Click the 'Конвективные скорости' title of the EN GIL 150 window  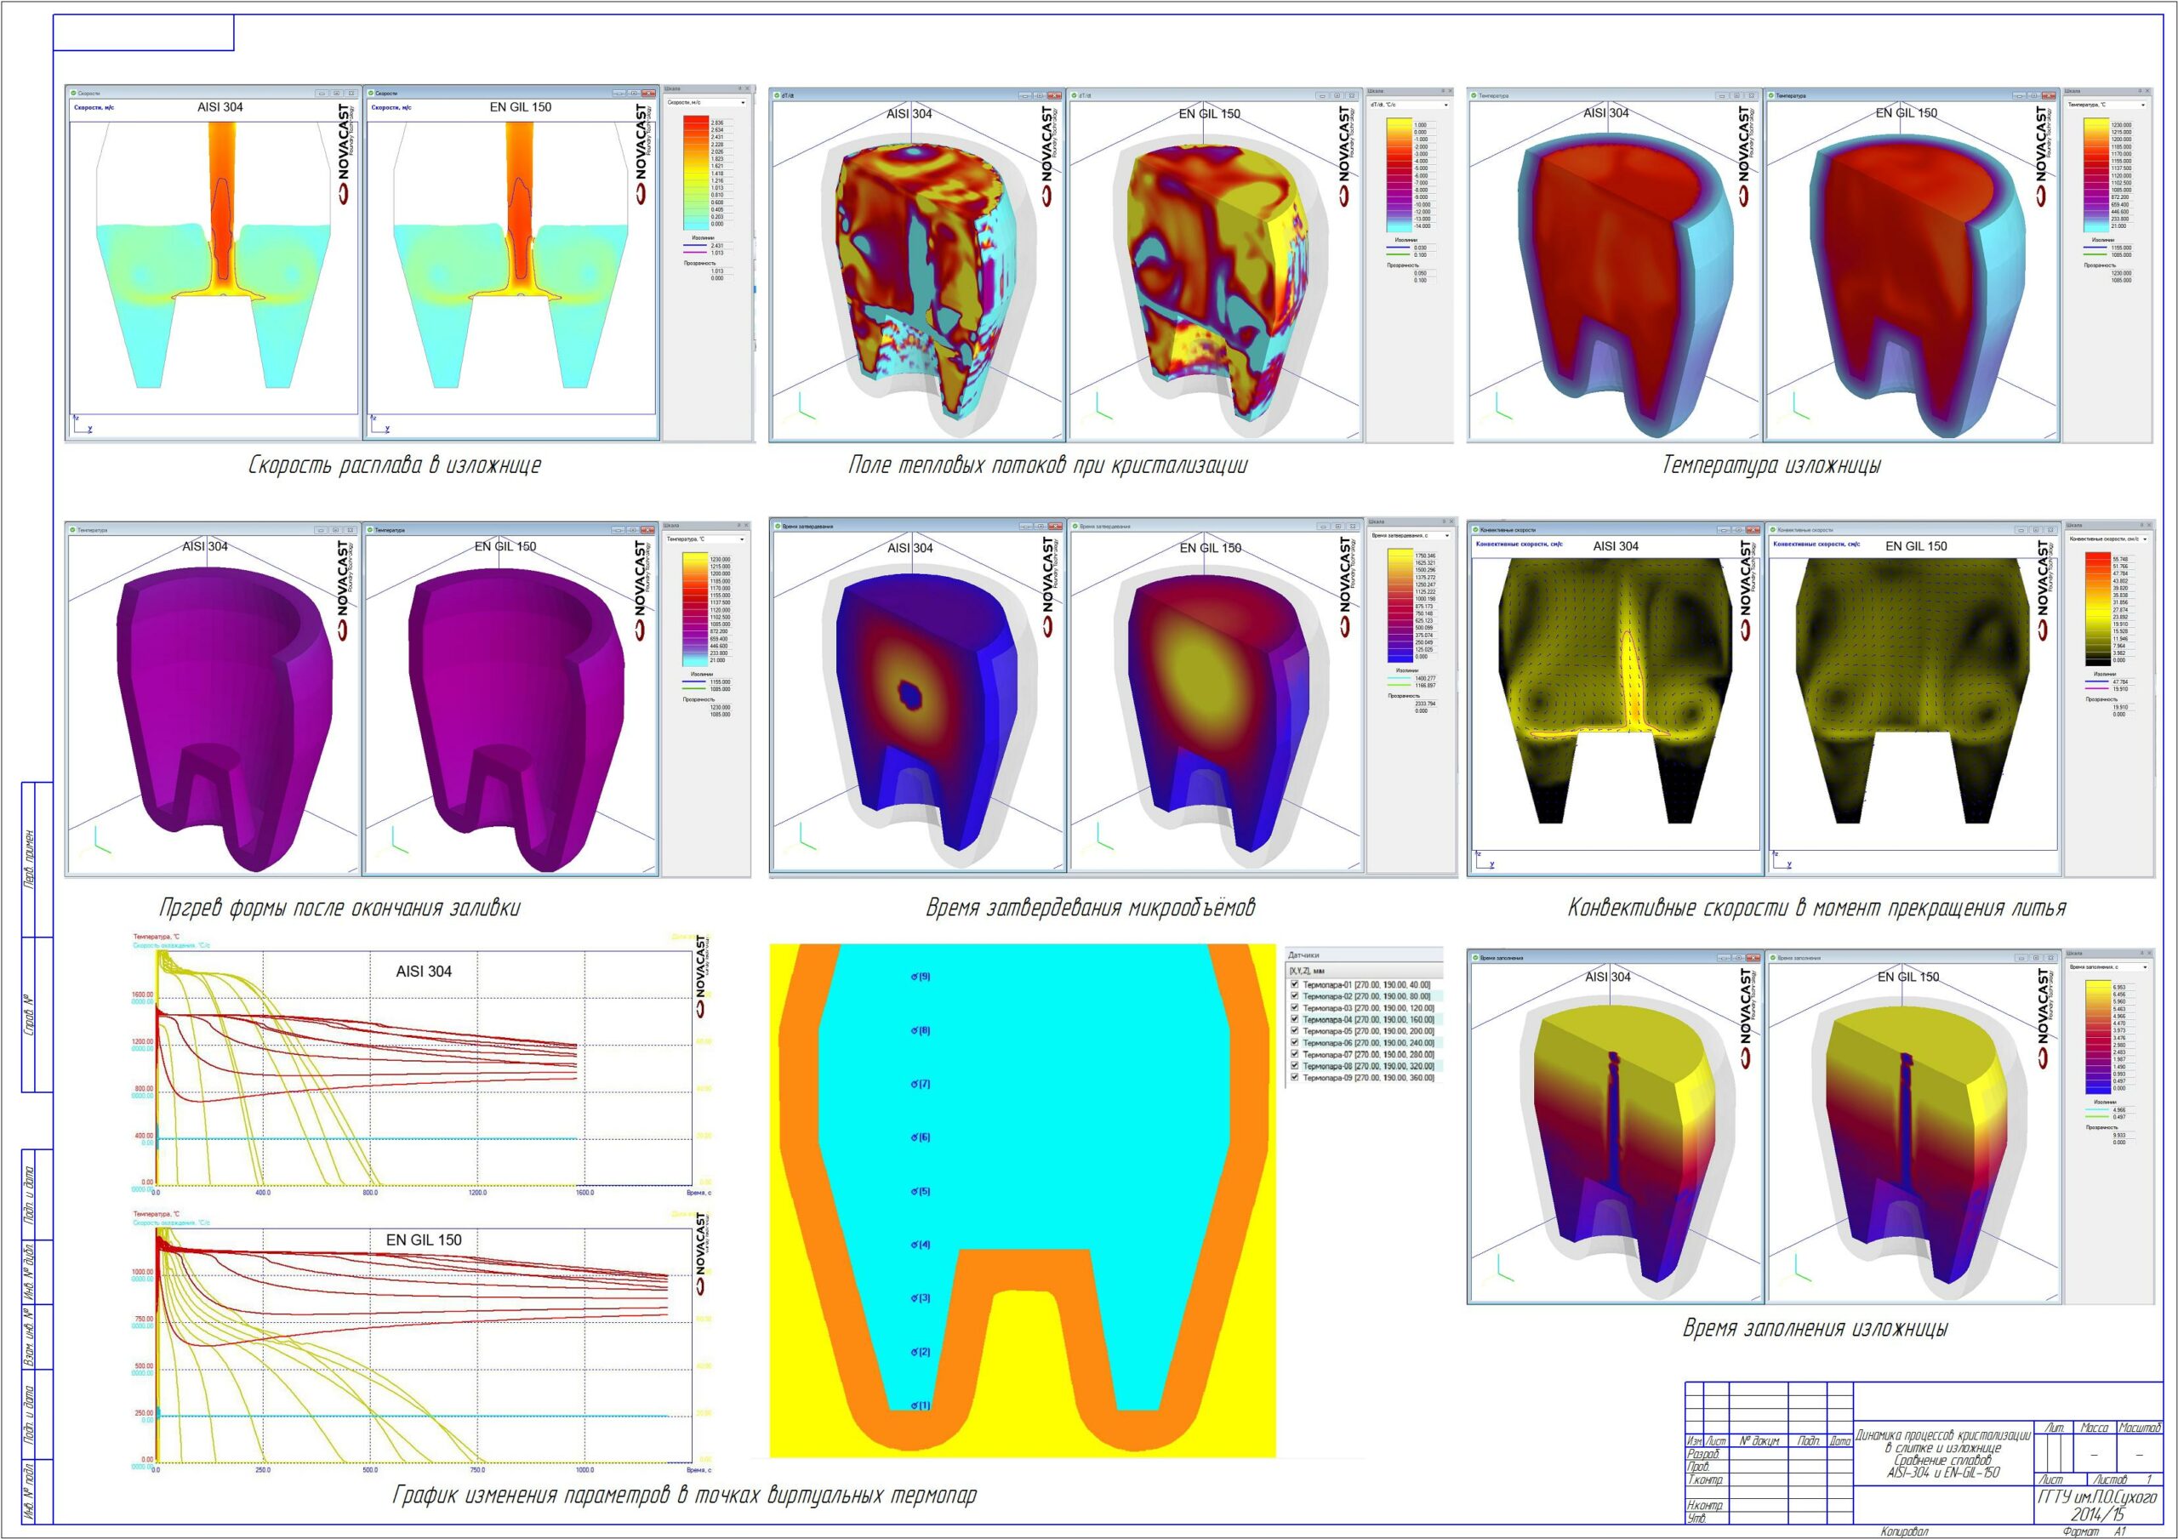pyautogui.click(x=1805, y=529)
